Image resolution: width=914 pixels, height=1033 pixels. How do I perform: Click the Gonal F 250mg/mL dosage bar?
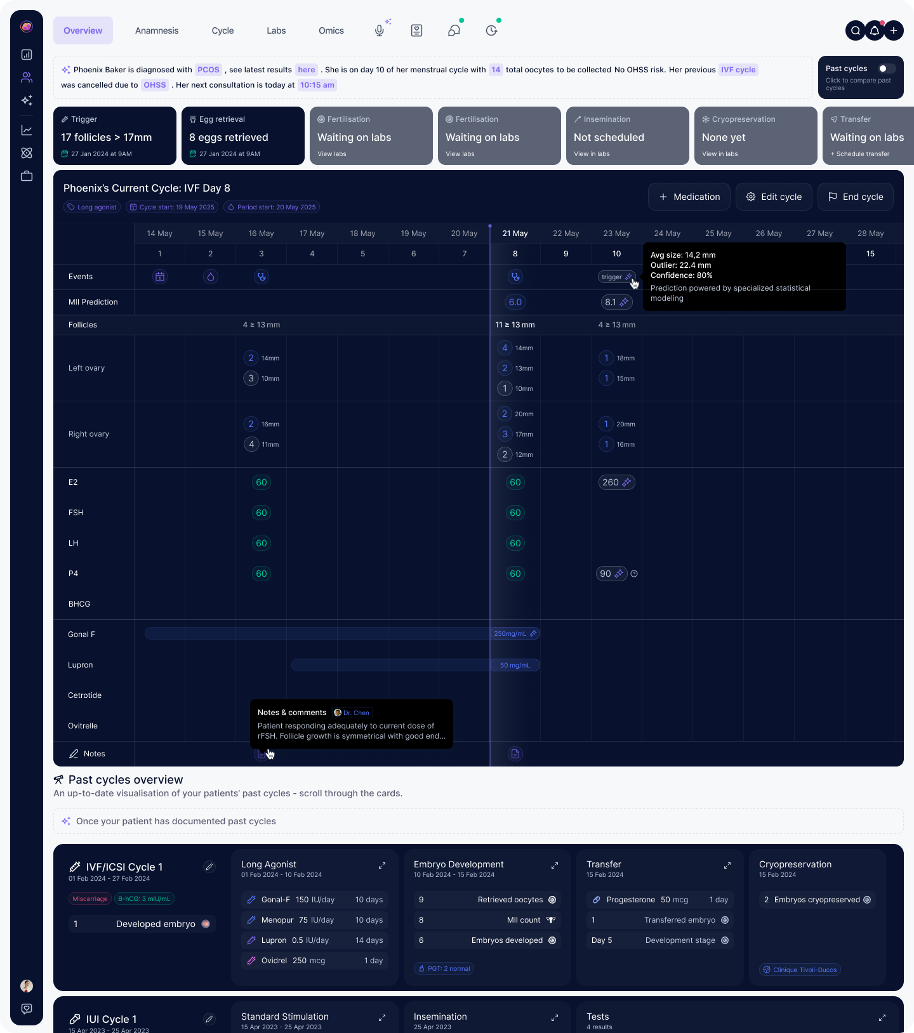pyautogui.click(x=515, y=633)
